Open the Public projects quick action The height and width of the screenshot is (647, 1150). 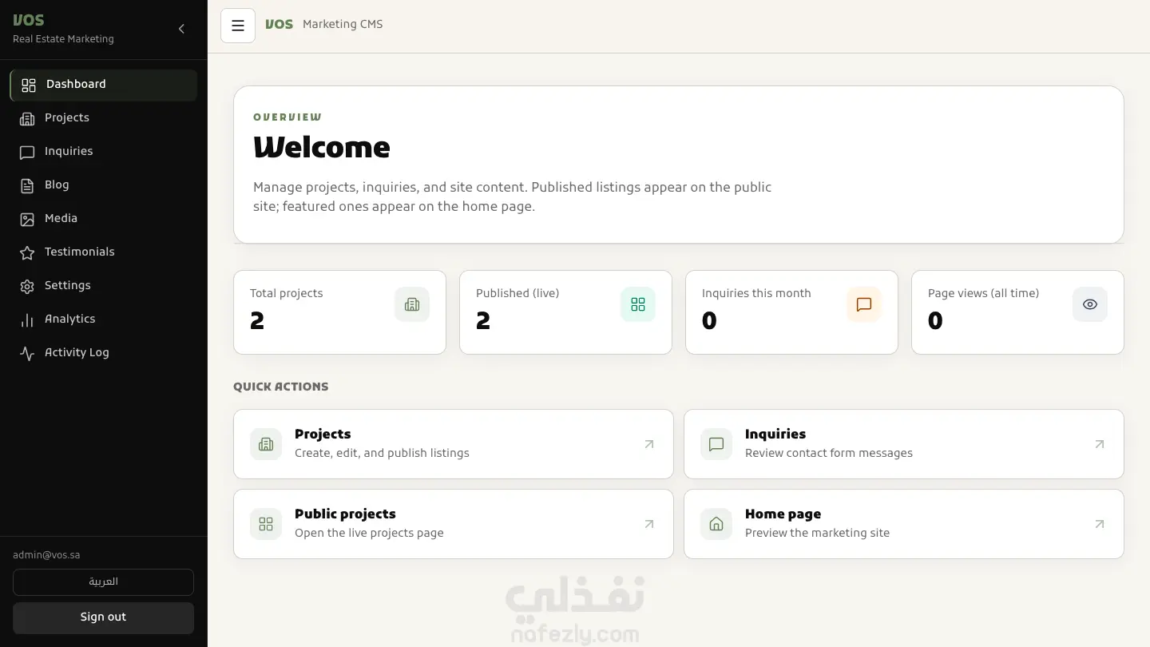click(454, 524)
